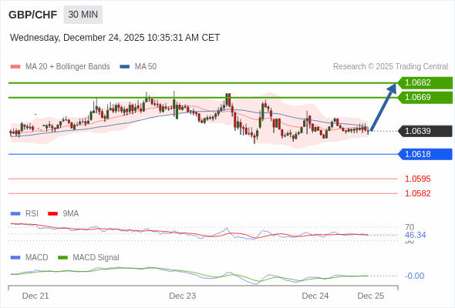This screenshot has height=308, width=455.
Task: Click the MACD legend blue swatch
Action: pyautogui.click(x=15, y=258)
